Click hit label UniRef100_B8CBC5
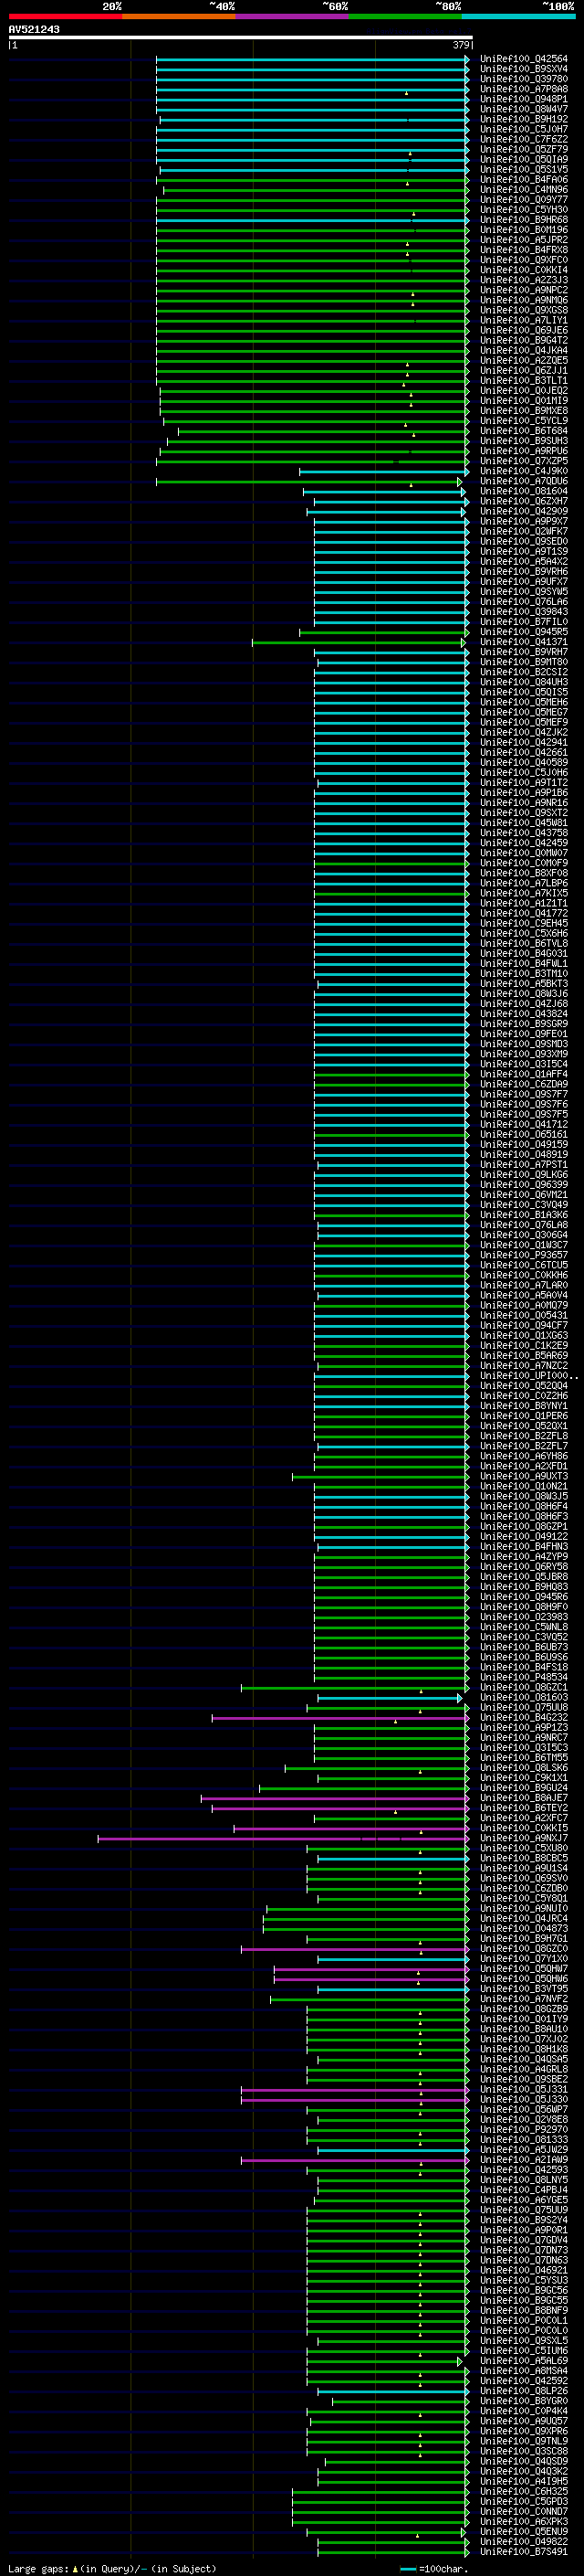Image resolution: width=584 pixels, height=2576 pixels. click(524, 1858)
